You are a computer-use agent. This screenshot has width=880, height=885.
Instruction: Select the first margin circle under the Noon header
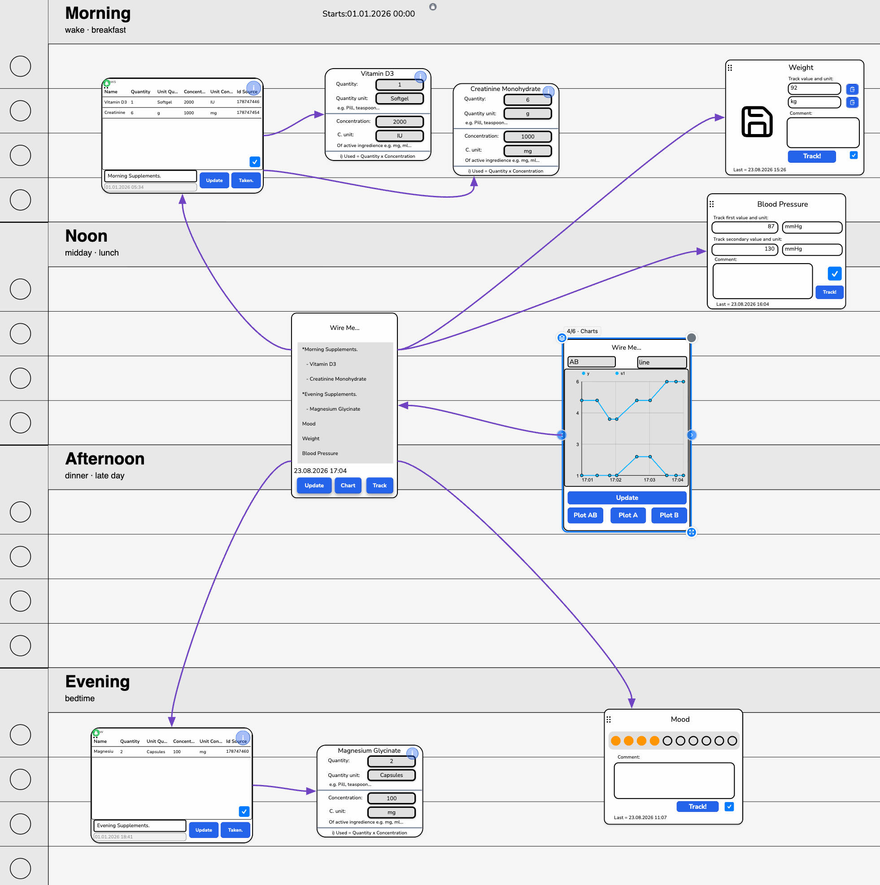21,289
